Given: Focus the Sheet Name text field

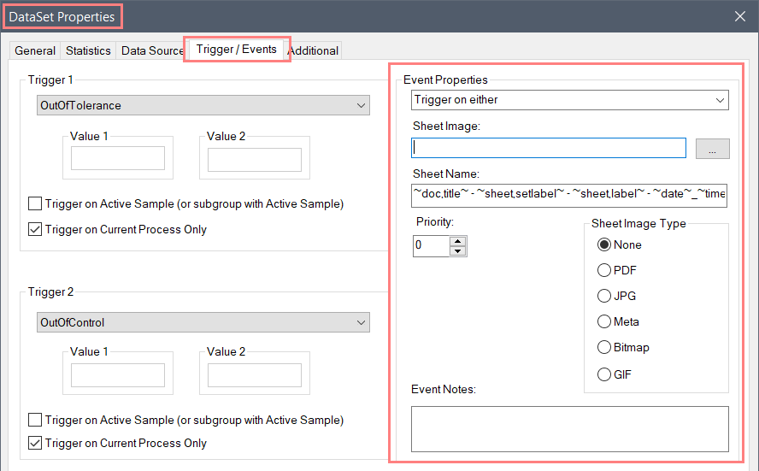Looking at the screenshot, I should pos(569,195).
